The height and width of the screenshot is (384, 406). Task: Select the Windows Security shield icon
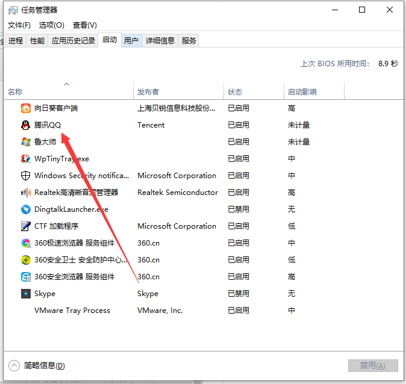(26, 176)
